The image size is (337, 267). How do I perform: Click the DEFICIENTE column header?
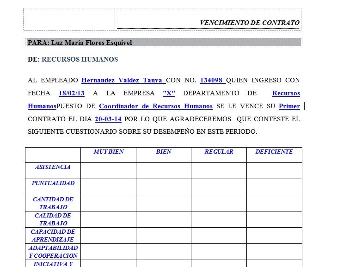(274, 152)
